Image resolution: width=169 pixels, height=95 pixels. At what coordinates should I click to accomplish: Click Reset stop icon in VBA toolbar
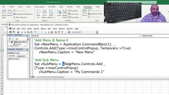pos(49,32)
